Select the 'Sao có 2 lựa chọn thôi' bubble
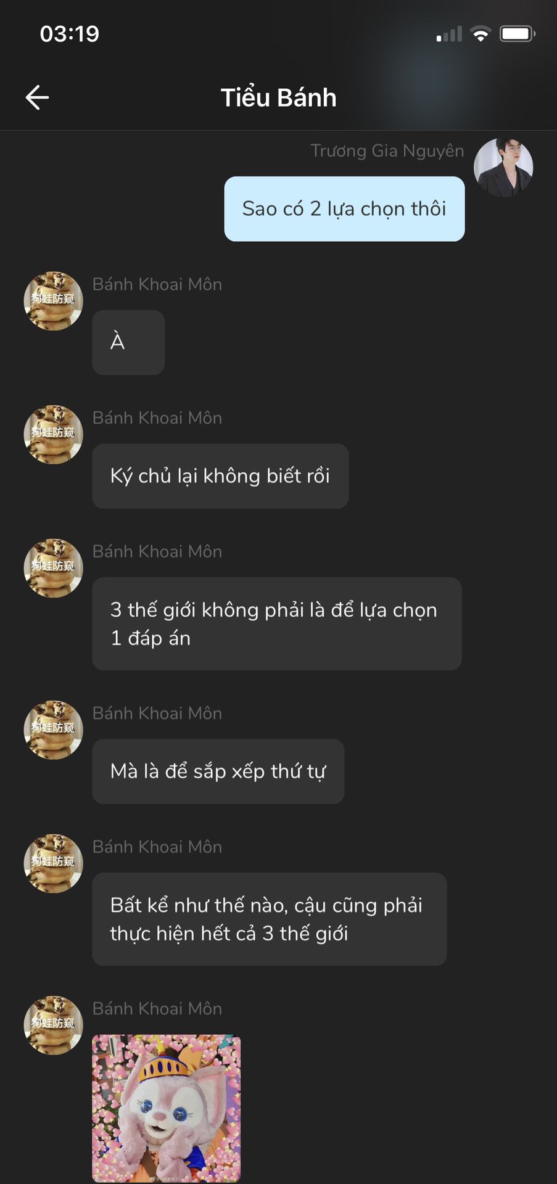 click(344, 209)
